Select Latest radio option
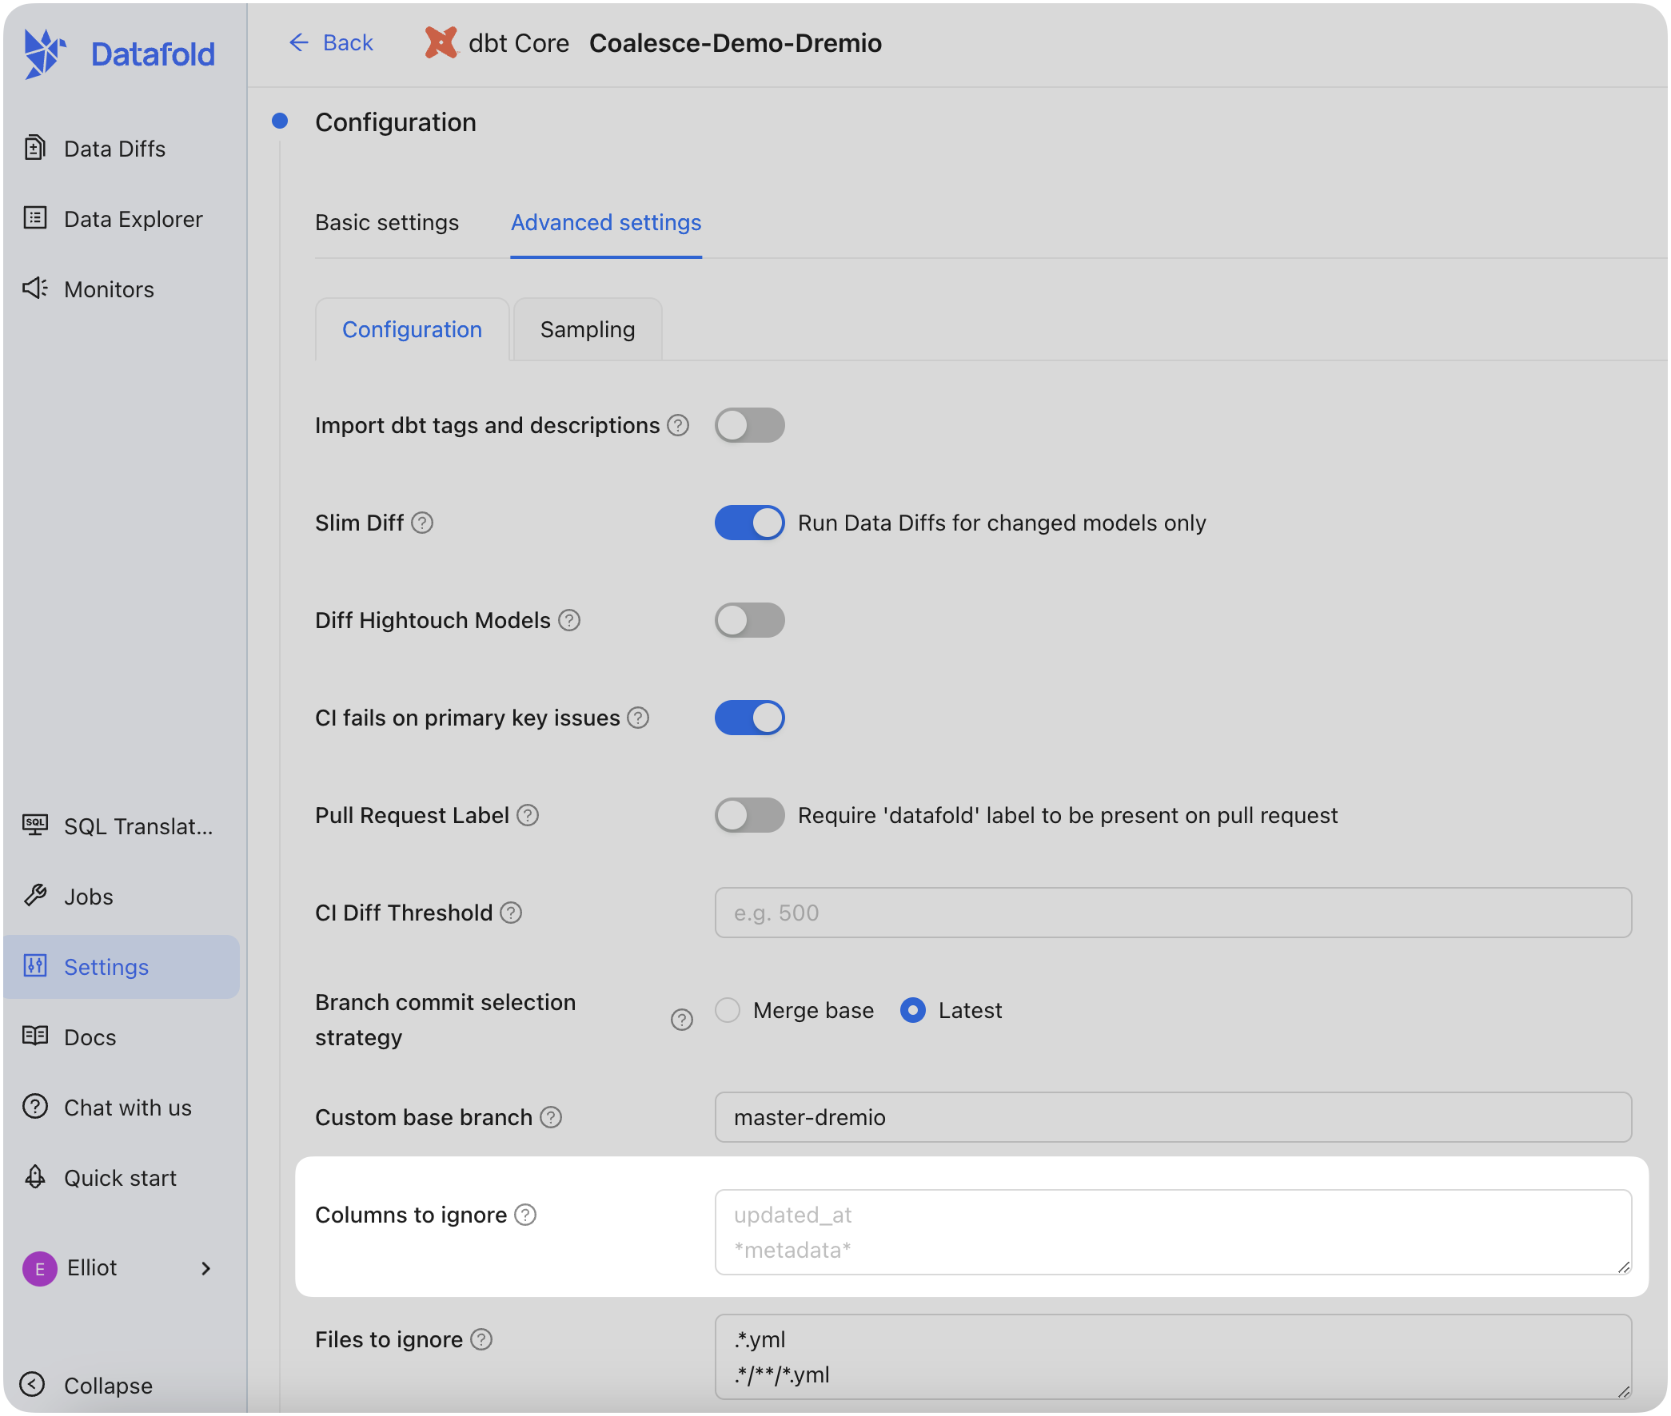The image size is (1671, 1416). [x=913, y=1011]
